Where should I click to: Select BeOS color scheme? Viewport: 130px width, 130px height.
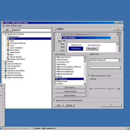coord(69,84)
